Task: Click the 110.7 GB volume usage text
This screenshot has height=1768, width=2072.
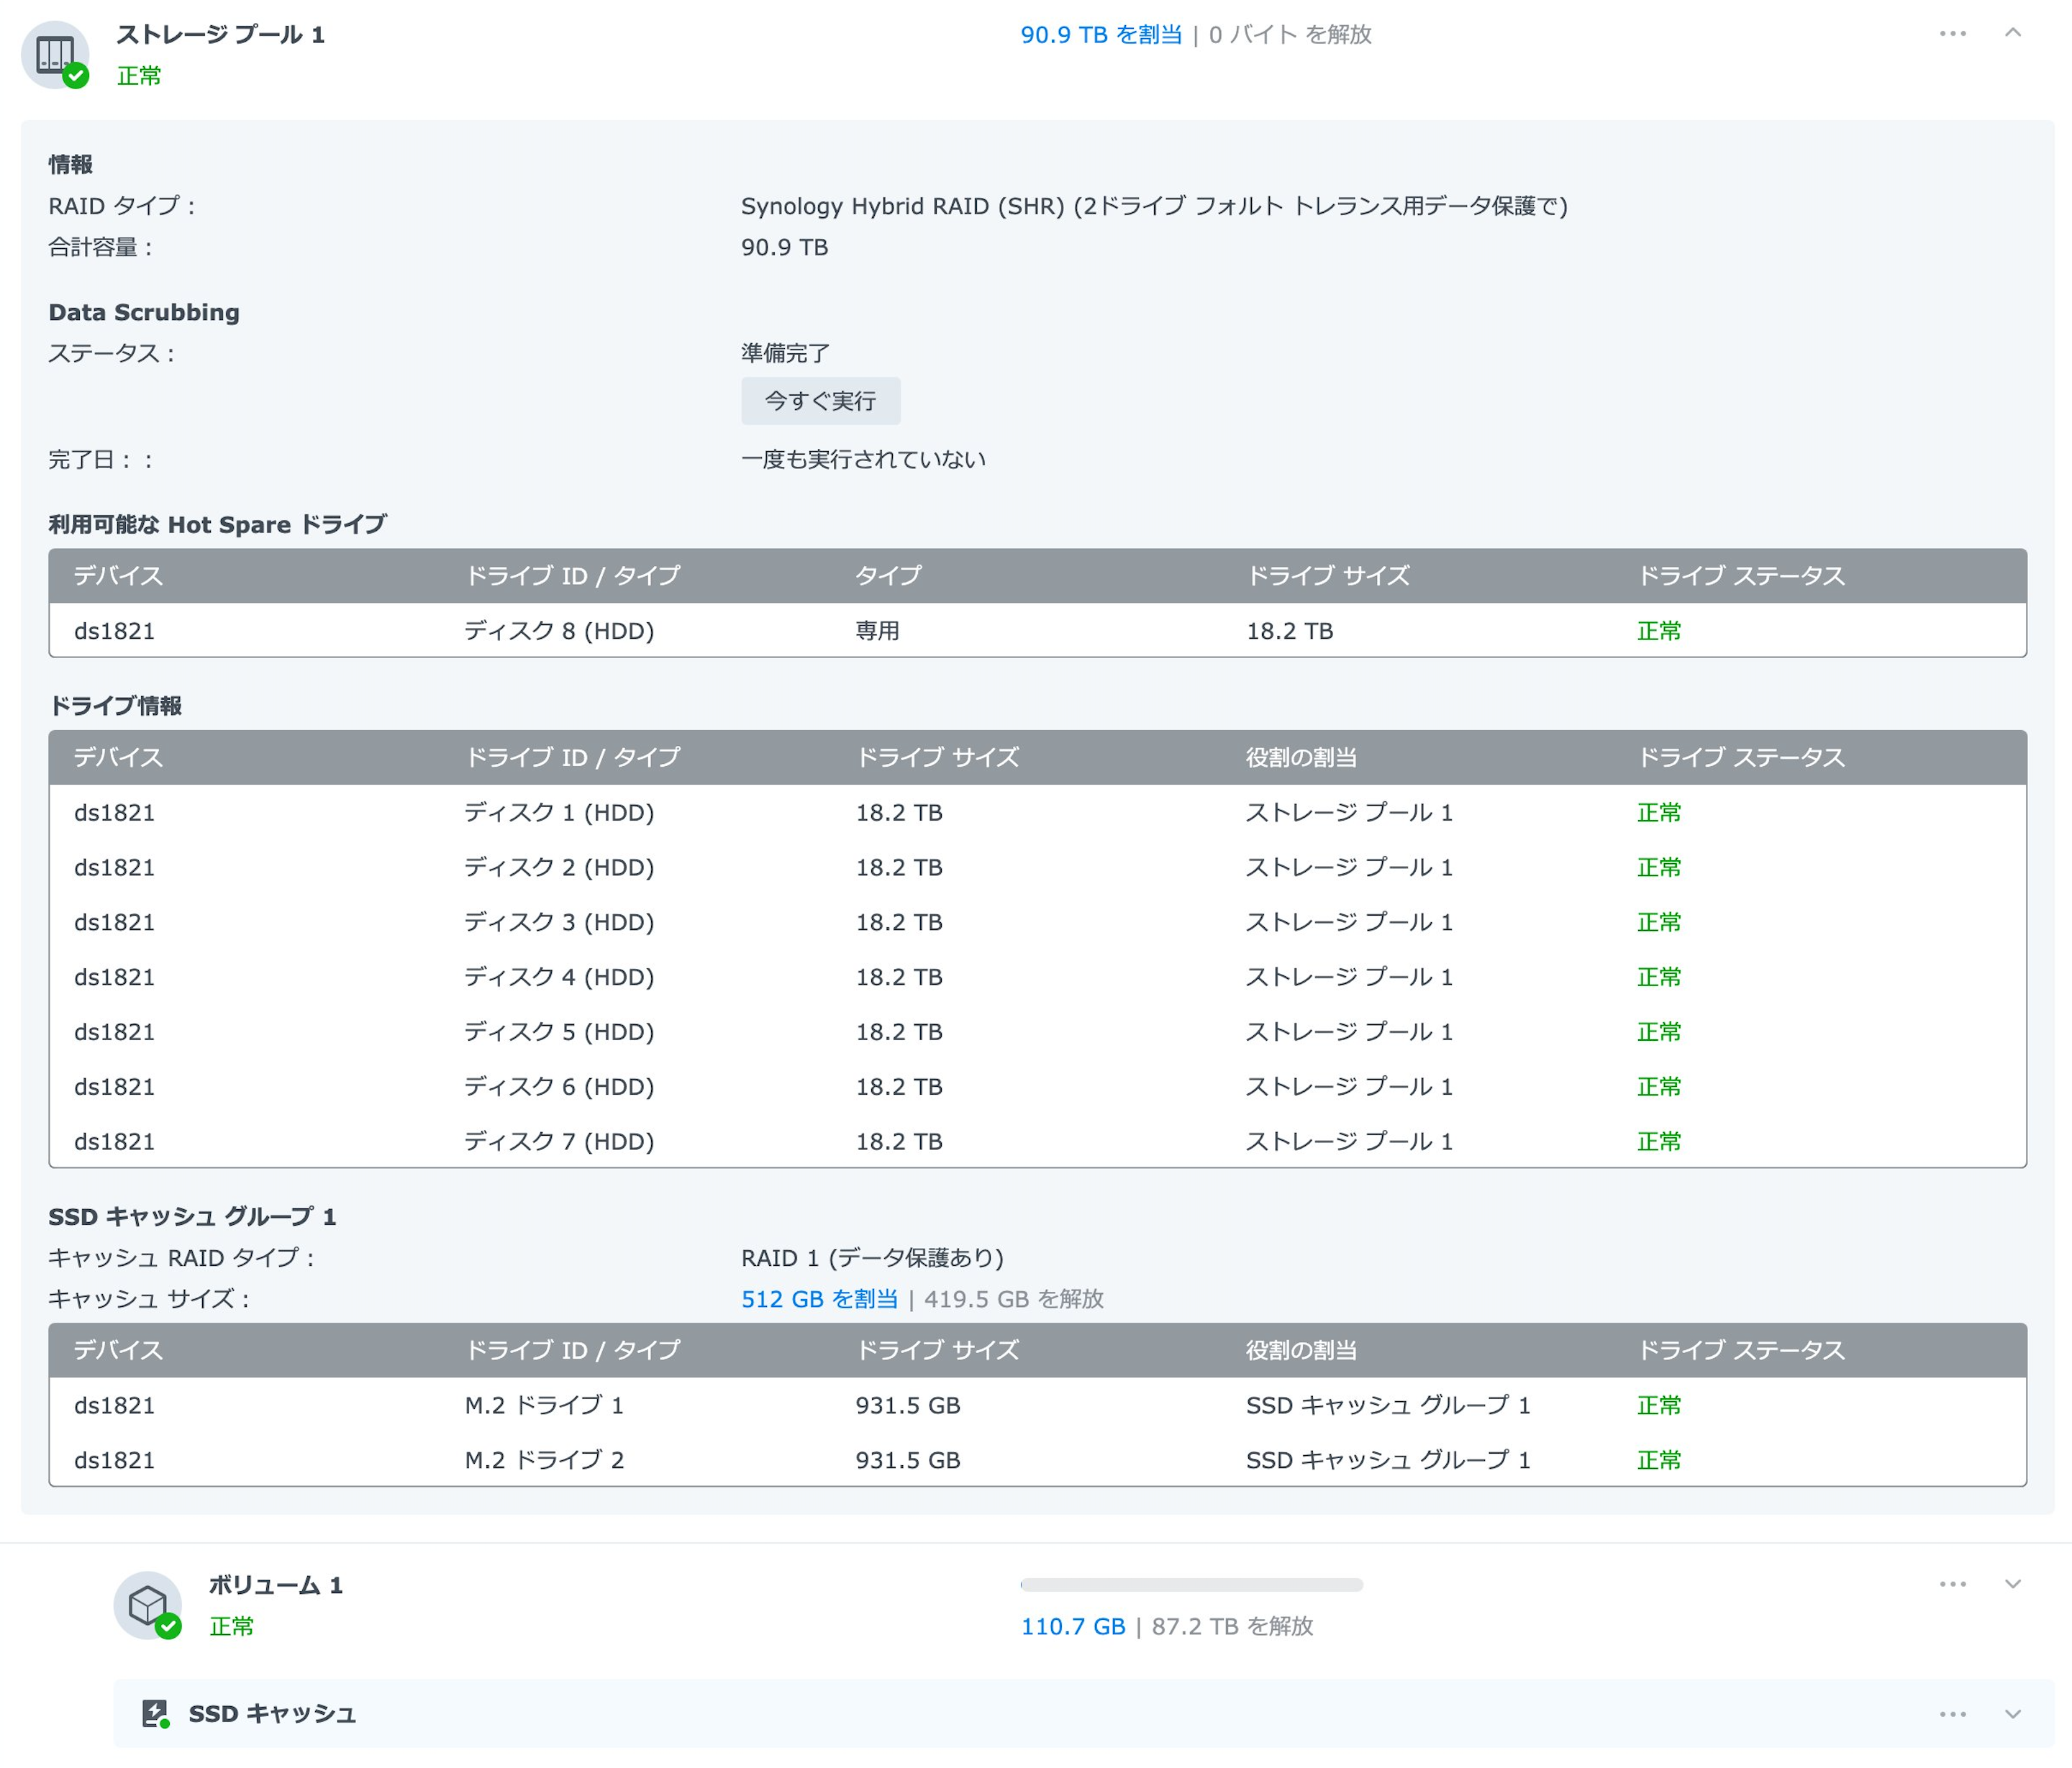Action: (x=1072, y=1627)
